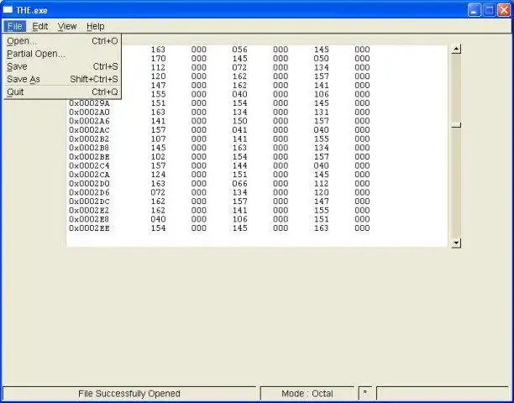The width and height of the screenshot is (514, 403).
Task: Choose Open... from the File menu
Action: pyautogui.click(x=62, y=41)
